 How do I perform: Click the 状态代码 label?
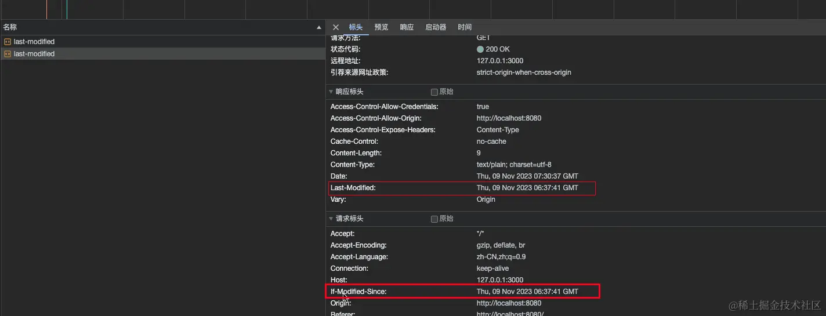point(345,49)
